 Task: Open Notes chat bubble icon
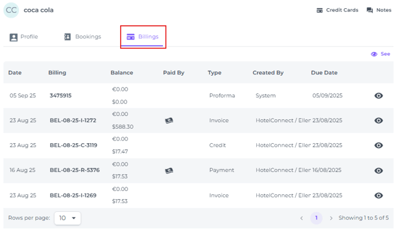point(369,10)
